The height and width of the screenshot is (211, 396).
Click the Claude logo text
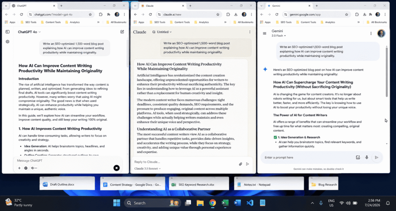140,32
